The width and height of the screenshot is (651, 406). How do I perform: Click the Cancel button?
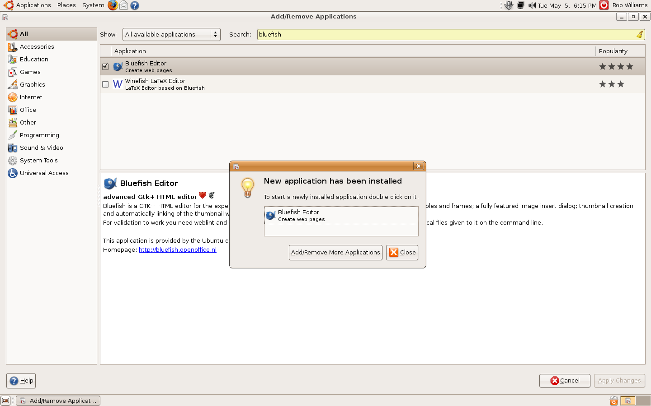coord(565,381)
